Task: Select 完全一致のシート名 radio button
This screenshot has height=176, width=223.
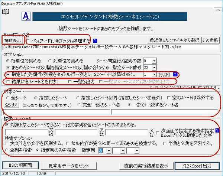Action: point(79,105)
